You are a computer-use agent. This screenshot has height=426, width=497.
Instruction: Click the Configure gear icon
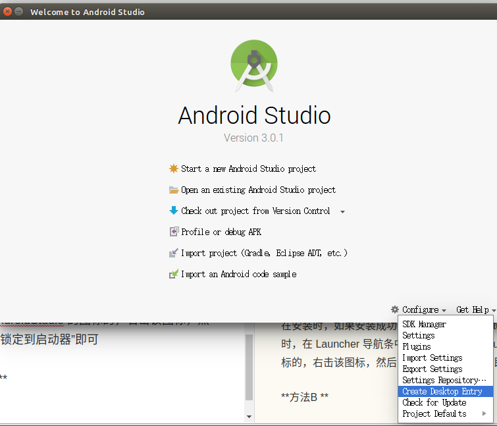pos(394,309)
